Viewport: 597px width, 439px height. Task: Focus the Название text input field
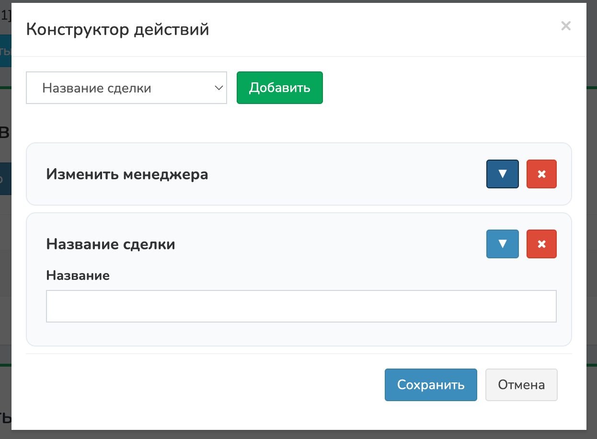pos(301,306)
